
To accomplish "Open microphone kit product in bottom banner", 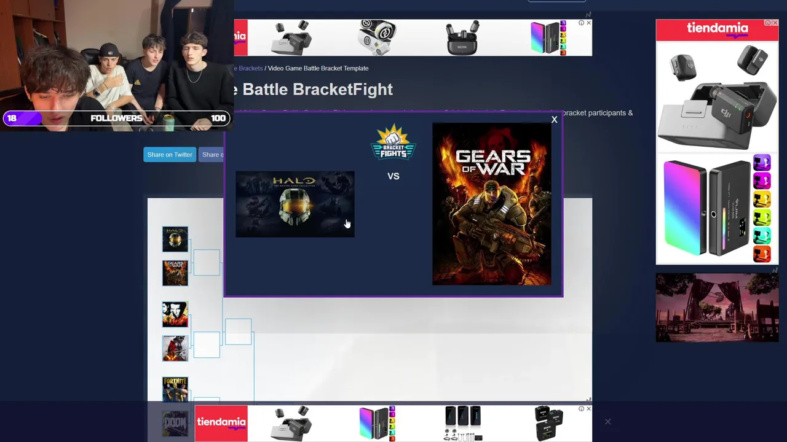I will 463,424.
